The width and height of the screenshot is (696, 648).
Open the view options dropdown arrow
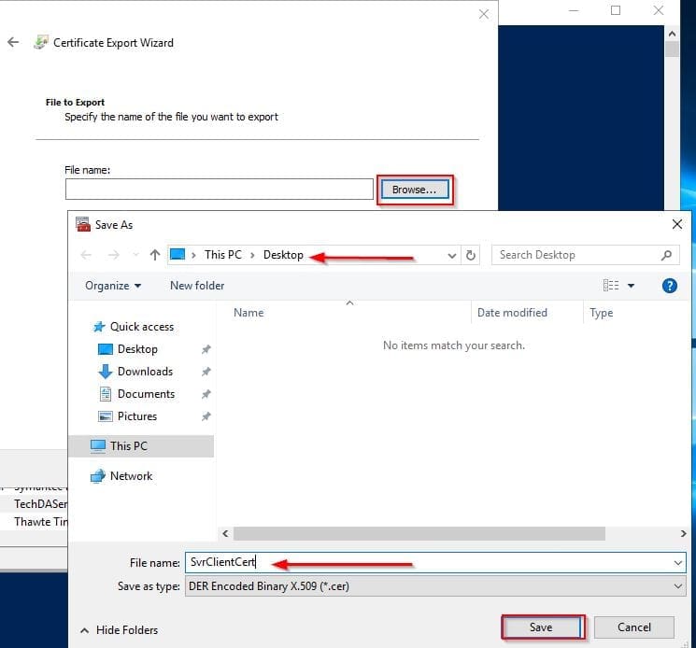[631, 286]
